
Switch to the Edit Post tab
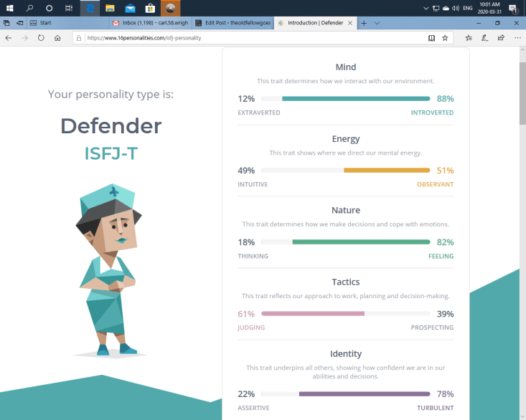(x=232, y=23)
